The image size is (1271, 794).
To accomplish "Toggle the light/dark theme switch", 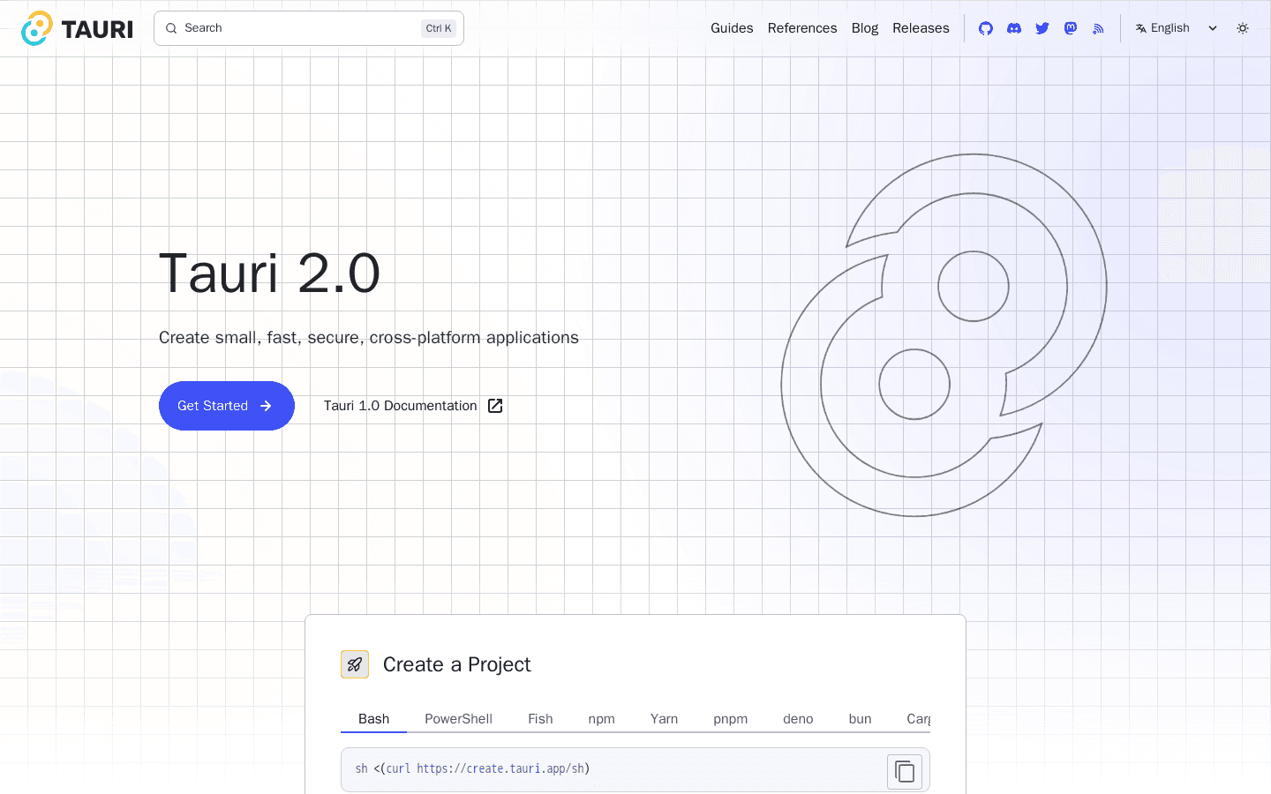I will [1243, 28].
